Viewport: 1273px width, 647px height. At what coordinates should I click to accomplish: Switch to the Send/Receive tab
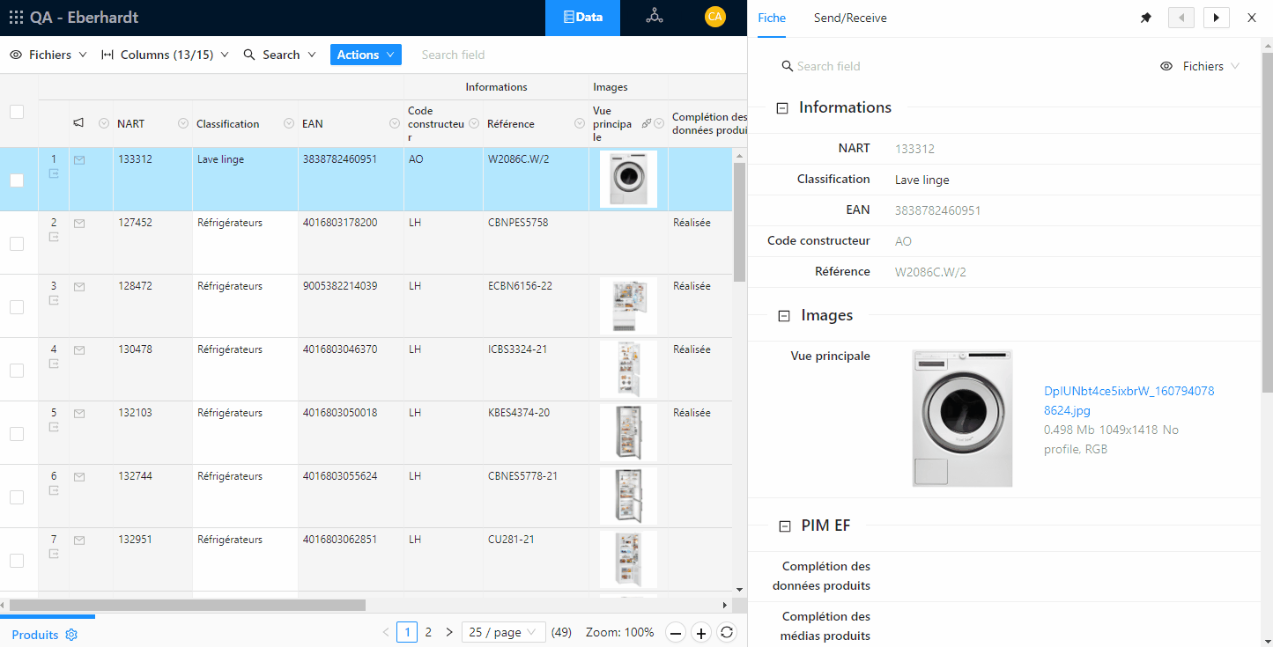click(x=850, y=18)
